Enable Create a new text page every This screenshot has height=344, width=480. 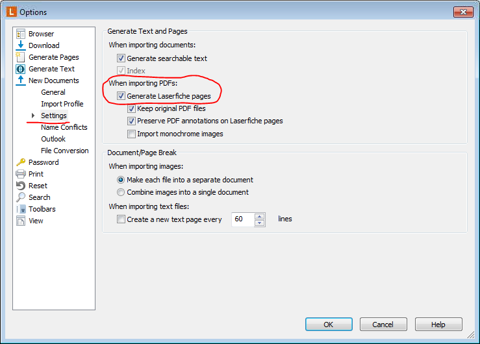coord(121,219)
